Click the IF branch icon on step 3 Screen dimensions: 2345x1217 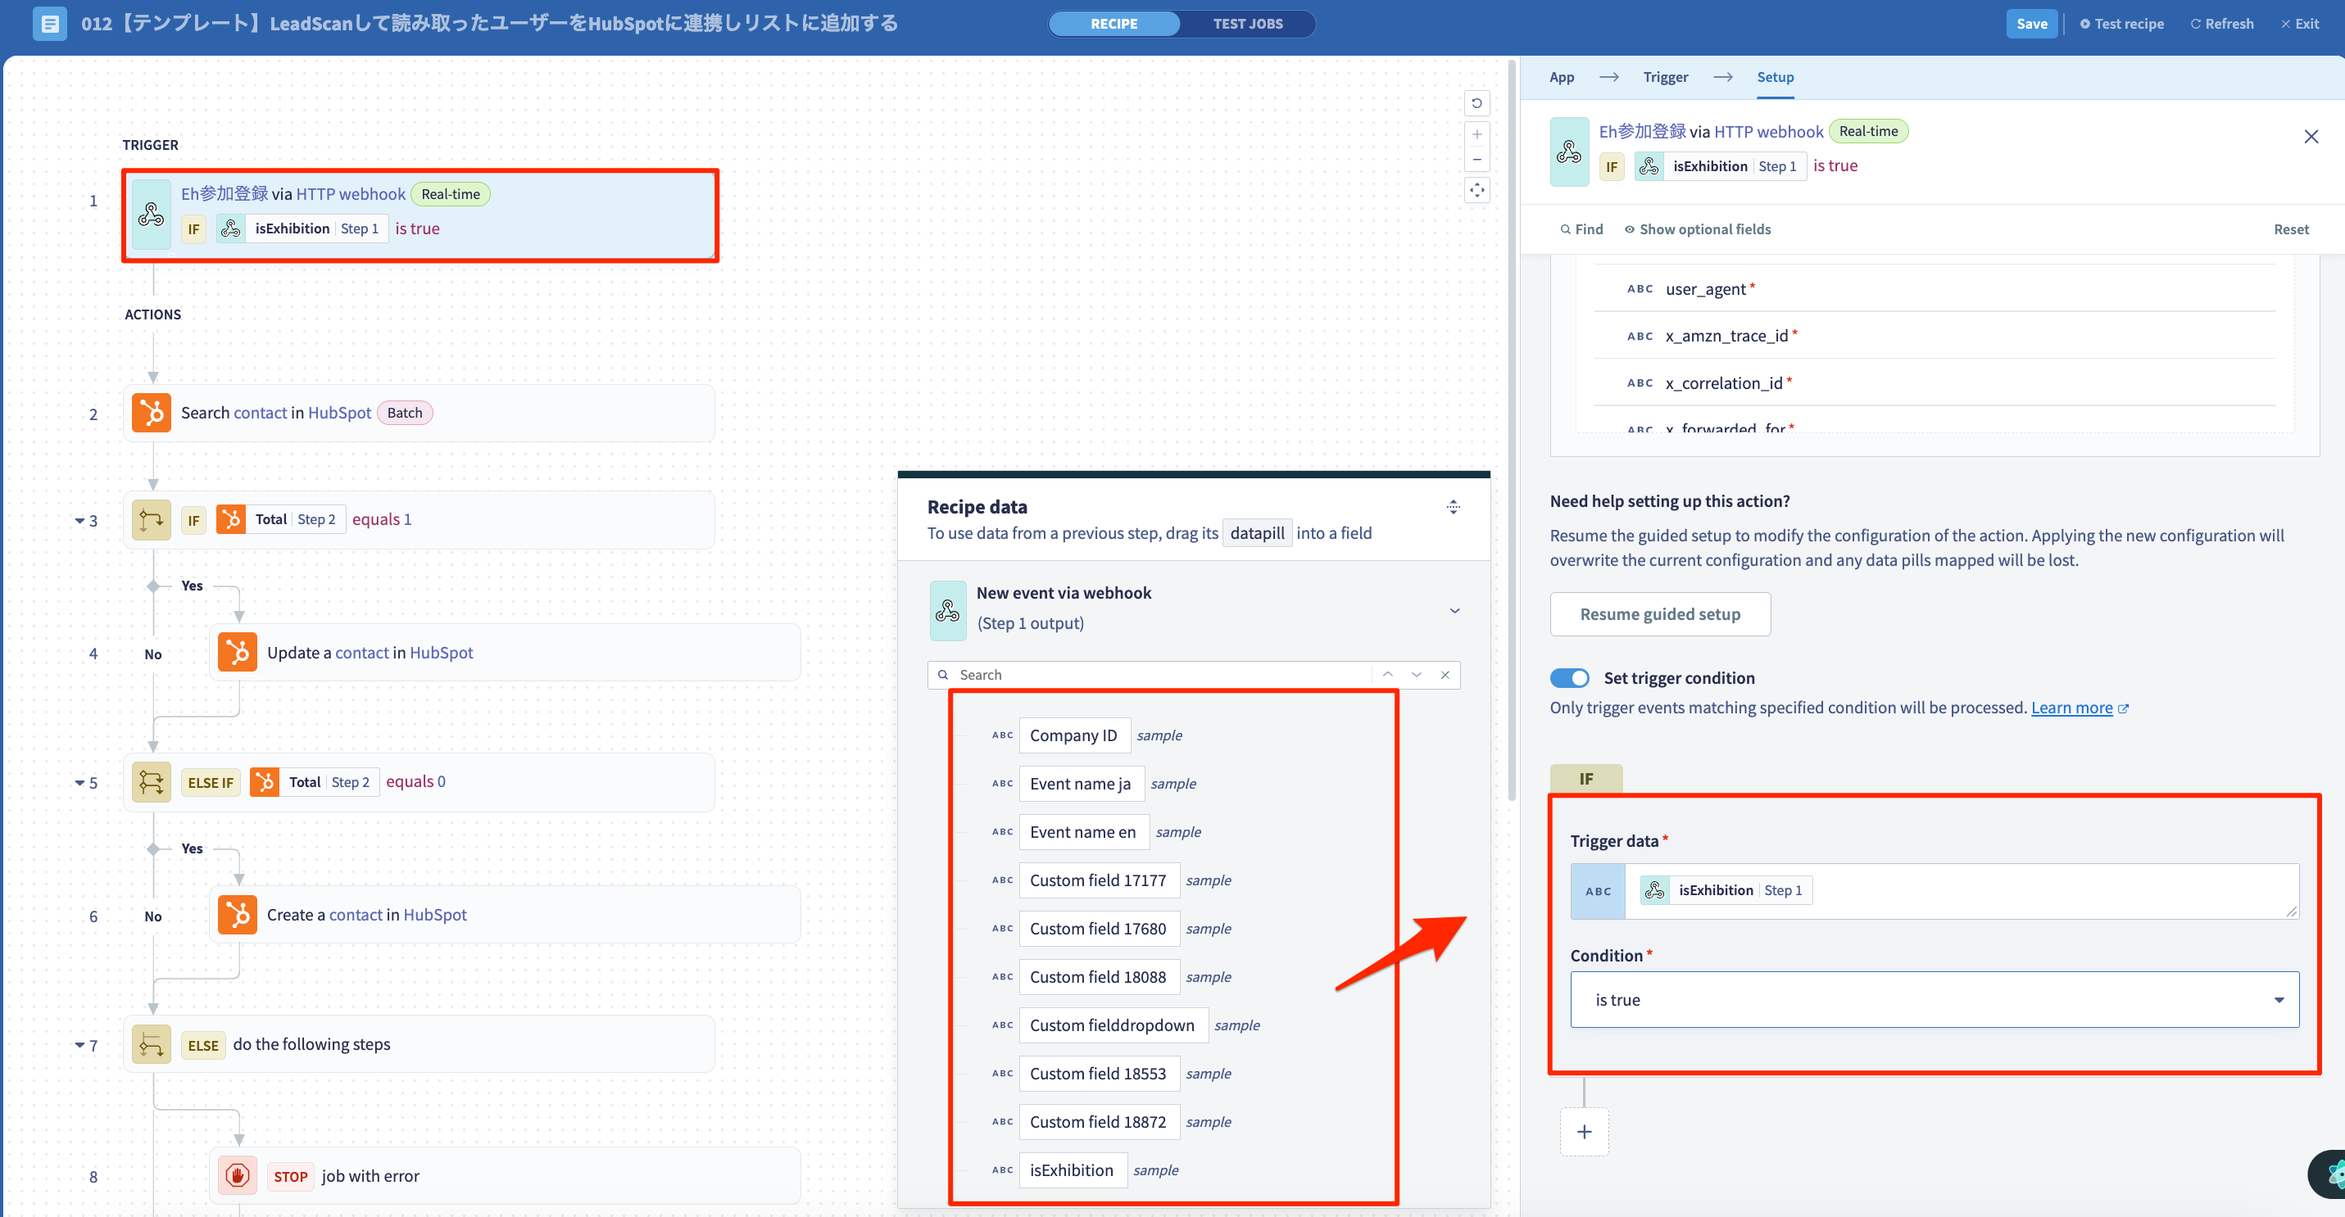151,520
